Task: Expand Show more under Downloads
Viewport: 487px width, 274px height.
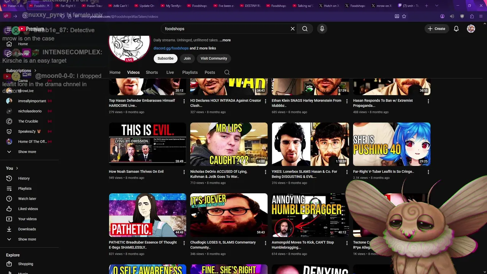Action: point(27,239)
